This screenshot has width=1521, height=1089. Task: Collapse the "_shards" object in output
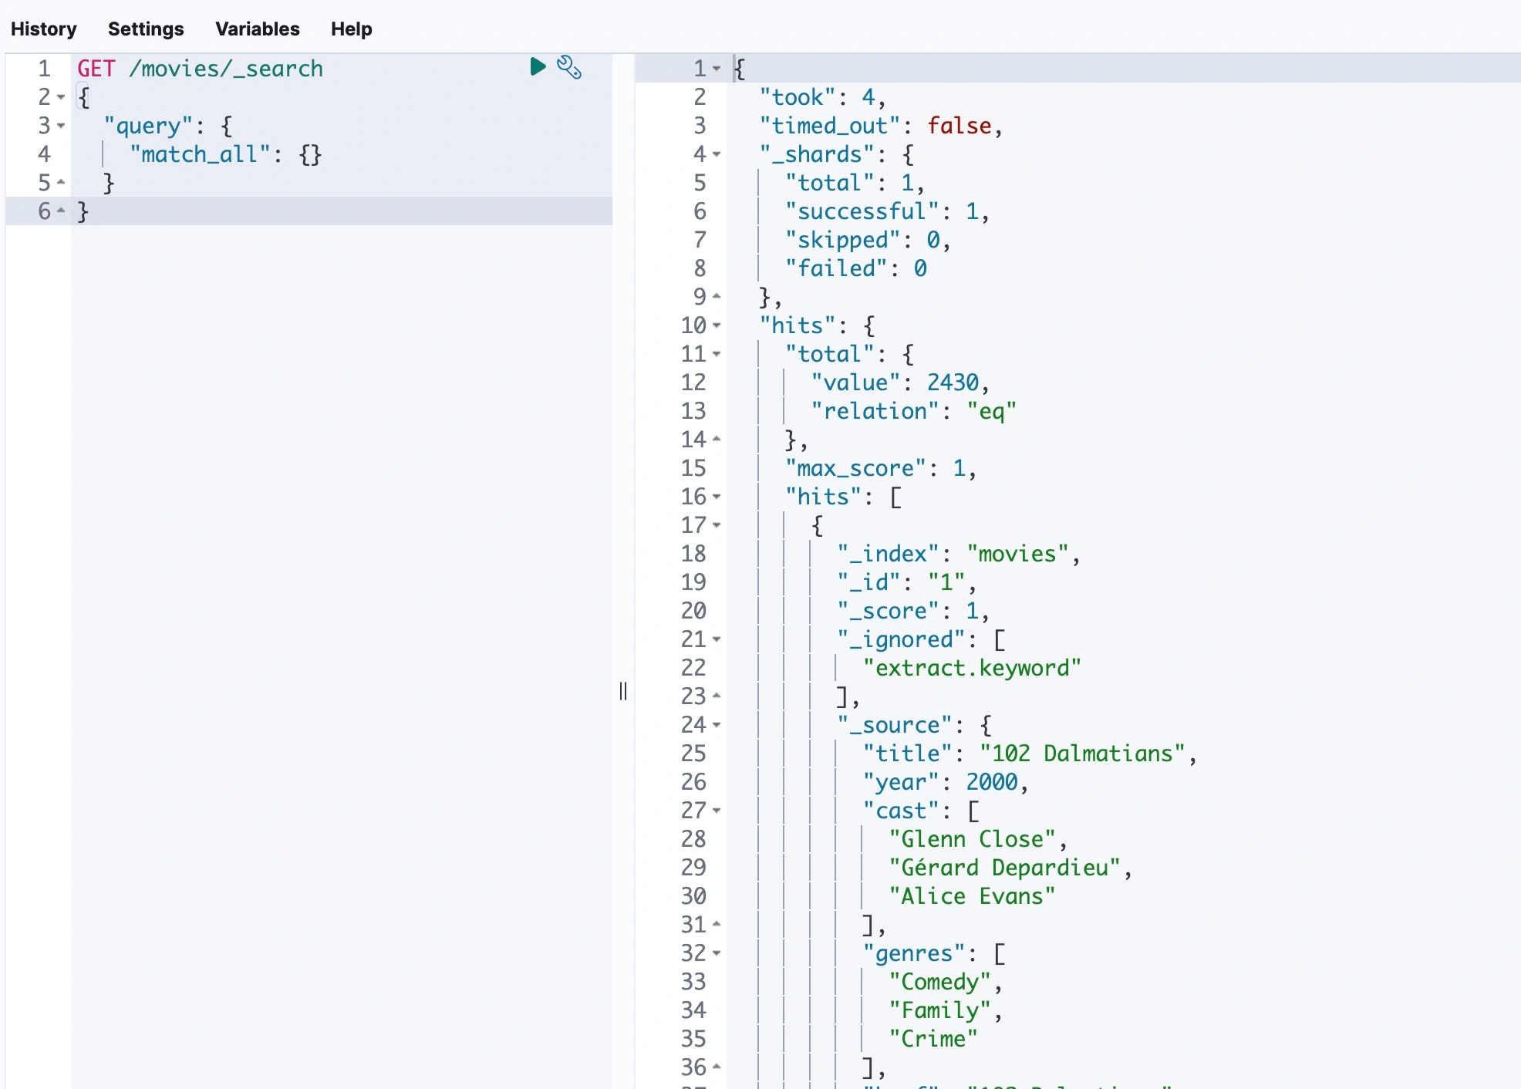(x=717, y=154)
